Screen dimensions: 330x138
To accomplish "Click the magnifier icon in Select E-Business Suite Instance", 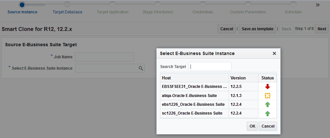I will click(x=141, y=68).
